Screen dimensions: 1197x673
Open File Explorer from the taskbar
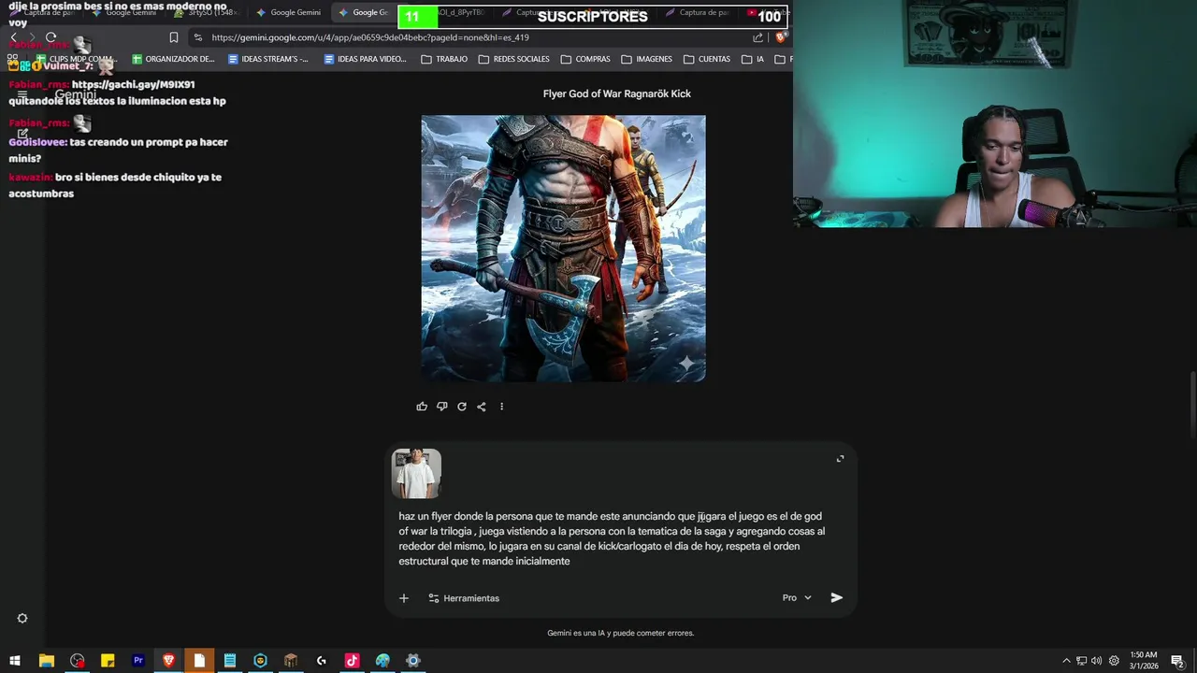point(46,661)
